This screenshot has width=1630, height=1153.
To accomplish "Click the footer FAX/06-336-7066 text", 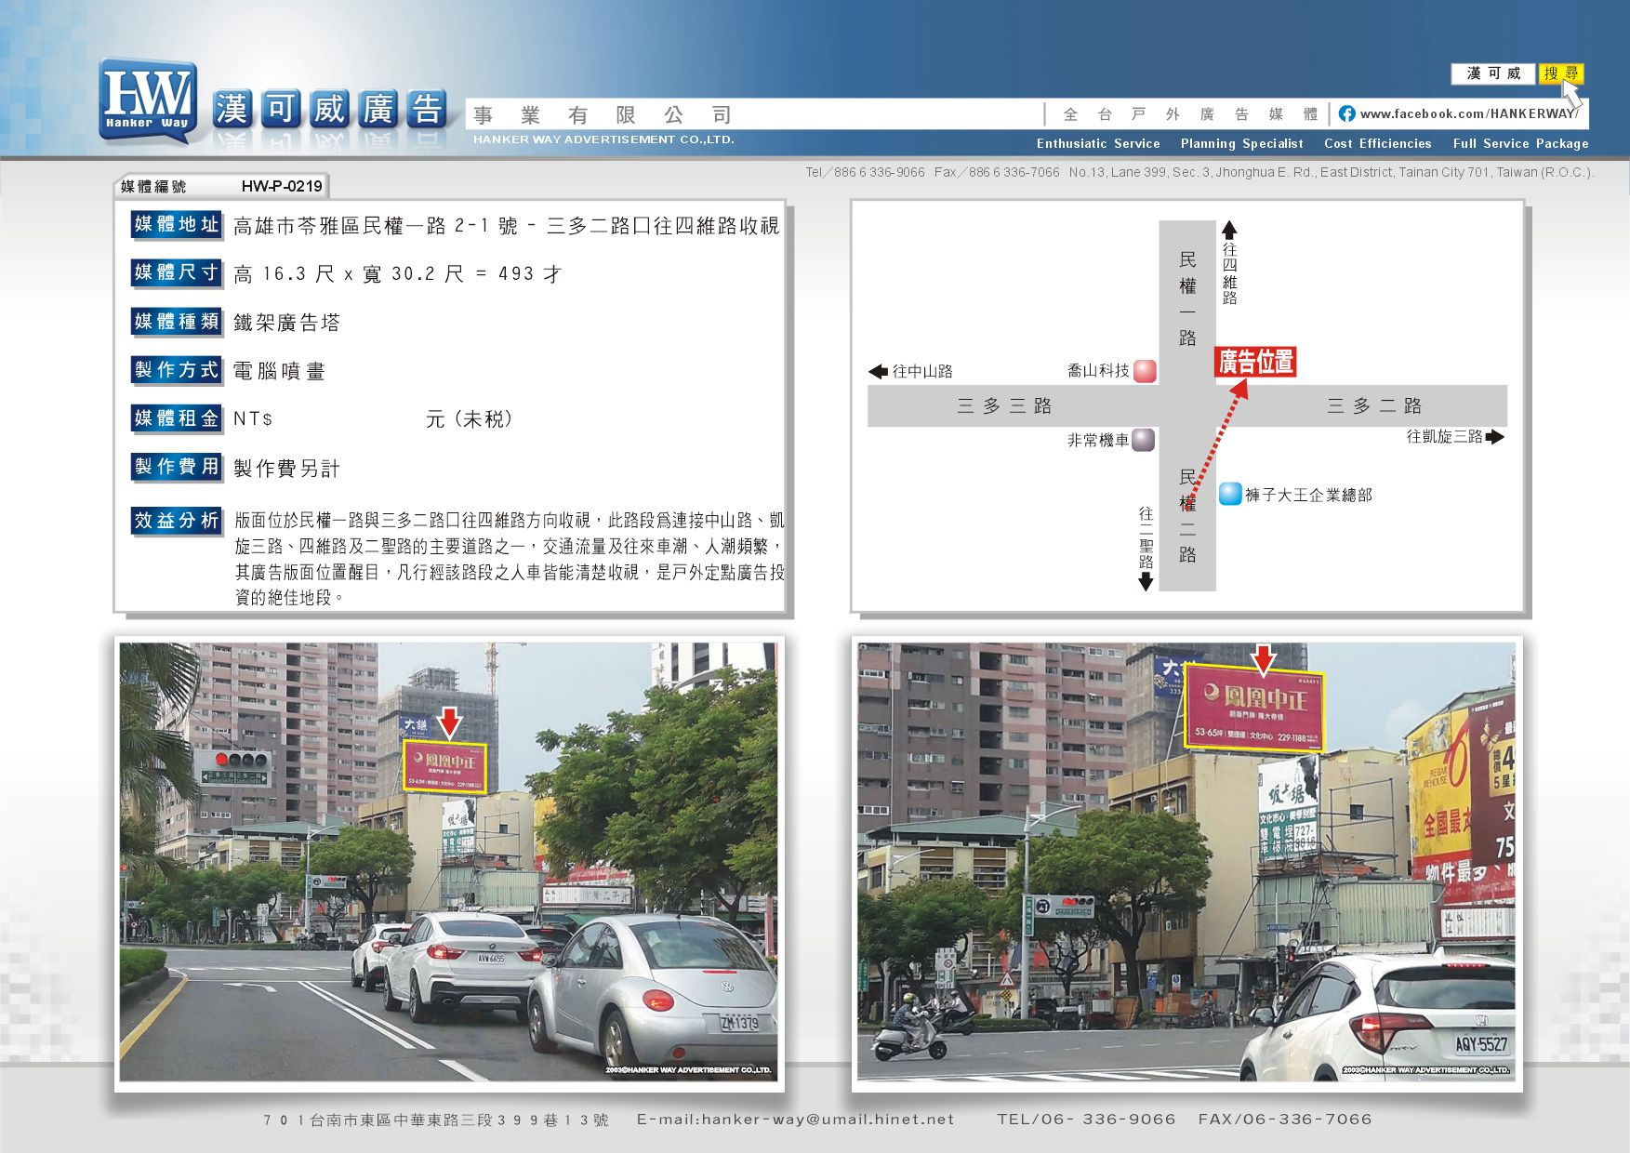I will click(1285, 1120).
